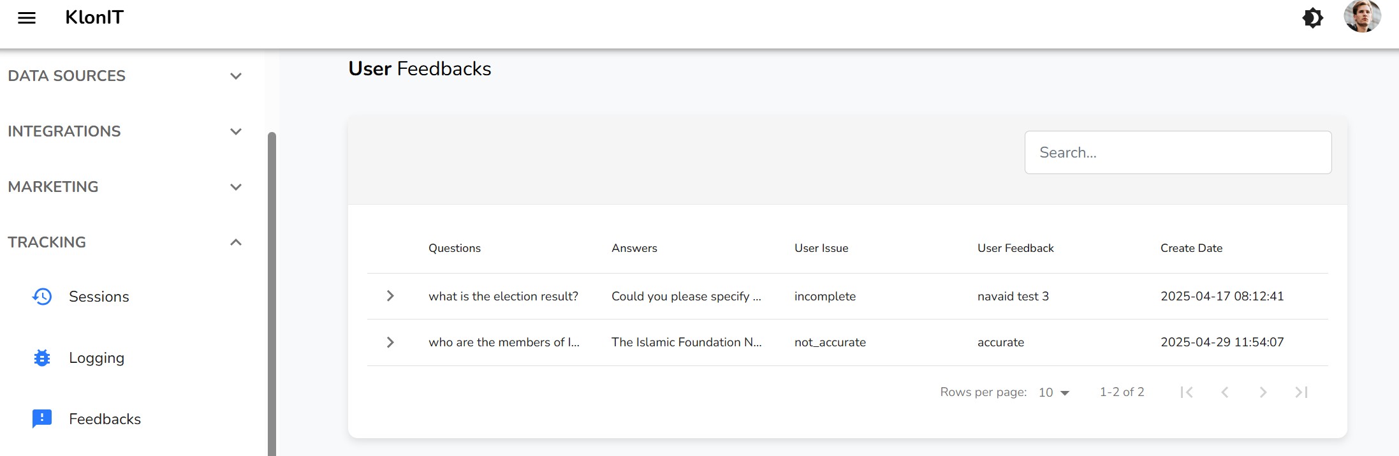Jump to the last results page
This screenshot has height=456, width=1399.
pos(1301,392)
